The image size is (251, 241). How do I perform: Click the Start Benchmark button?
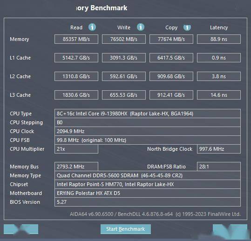coord(126,229)
